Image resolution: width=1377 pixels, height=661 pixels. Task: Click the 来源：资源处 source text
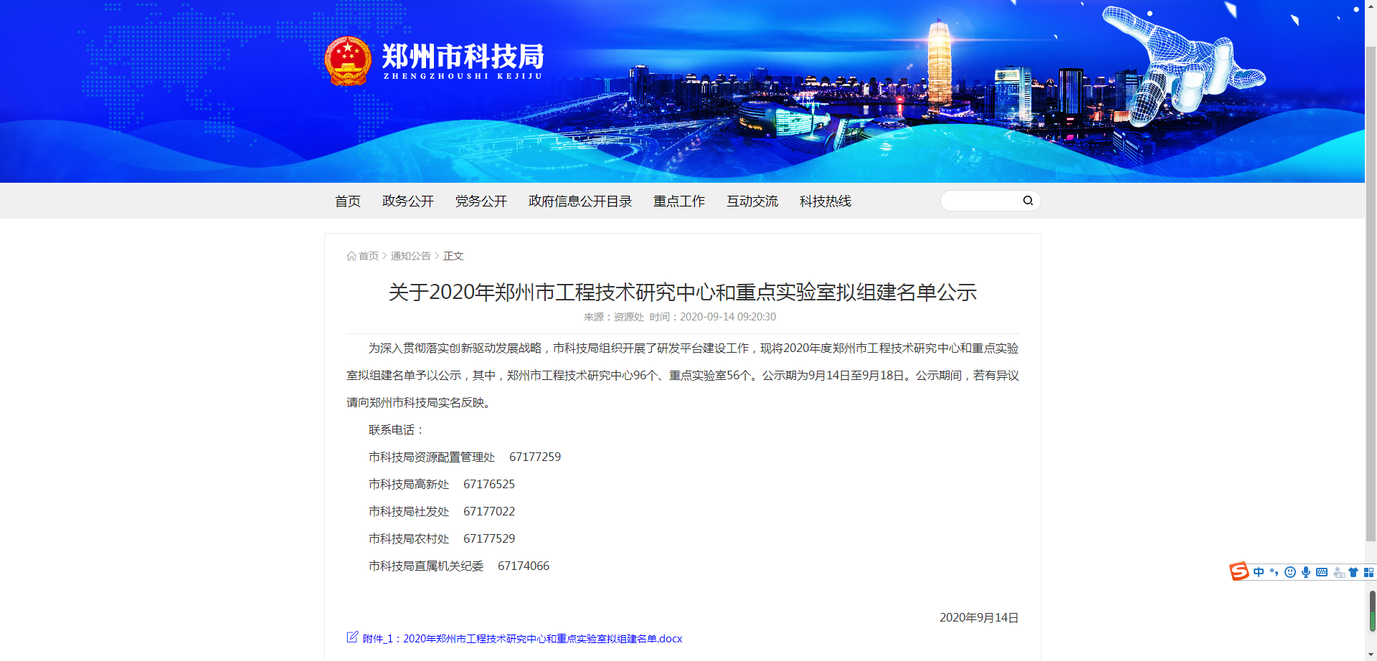tap(614, 317)
